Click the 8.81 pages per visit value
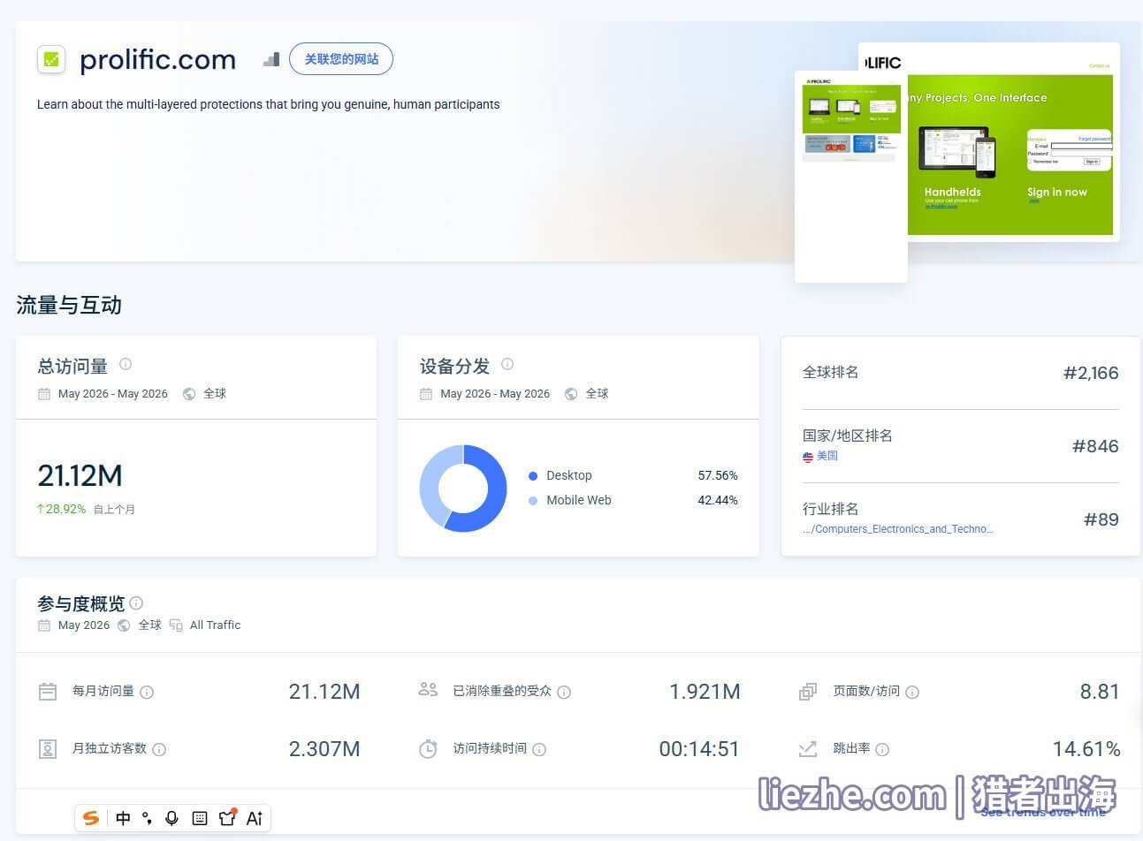Screen dimensions: 1143x841 pos(1100,693)
